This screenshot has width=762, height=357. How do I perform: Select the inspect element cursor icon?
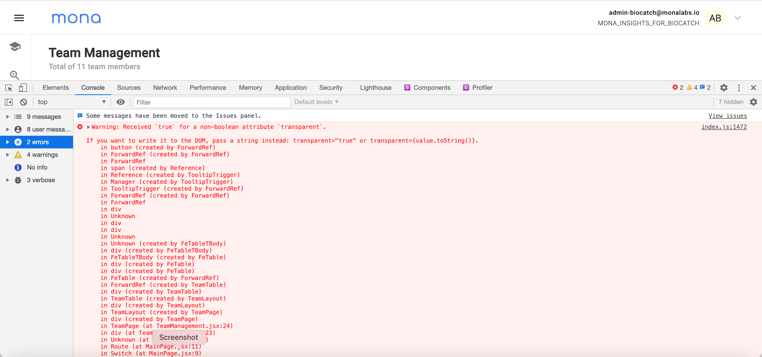click(8, 88)
